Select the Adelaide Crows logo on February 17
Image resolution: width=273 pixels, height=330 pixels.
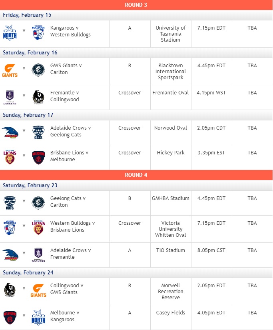point(10,132)
